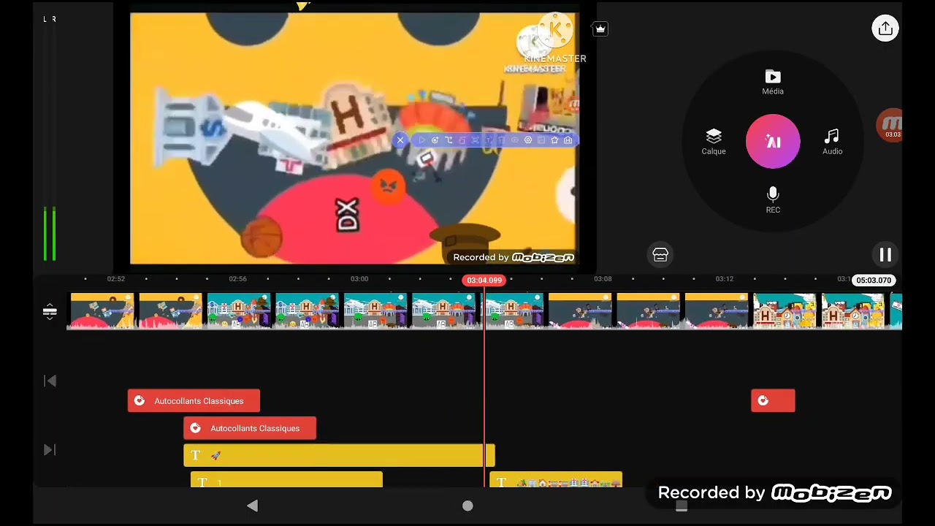The height and width of the screenshot is (526, 935).
Task: Open the export and share menu
Action: (885, 28)
